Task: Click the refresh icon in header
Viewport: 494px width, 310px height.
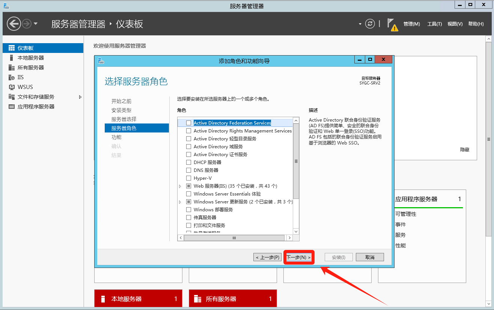Action: (370, 24)
